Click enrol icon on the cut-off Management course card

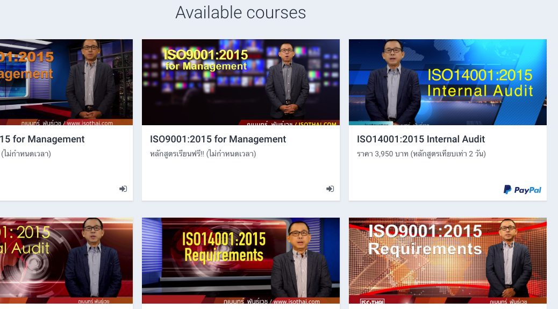[x=123, y=189]
